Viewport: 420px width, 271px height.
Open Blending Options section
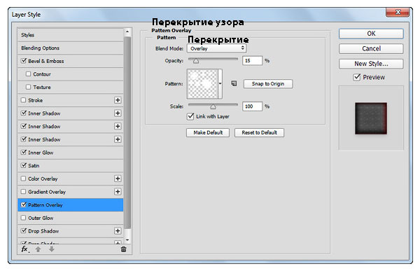[71, 48]
